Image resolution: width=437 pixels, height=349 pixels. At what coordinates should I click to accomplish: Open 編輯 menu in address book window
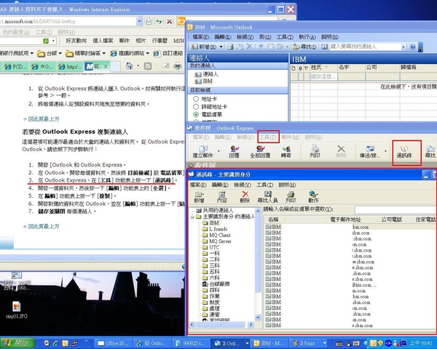(221, 185)
